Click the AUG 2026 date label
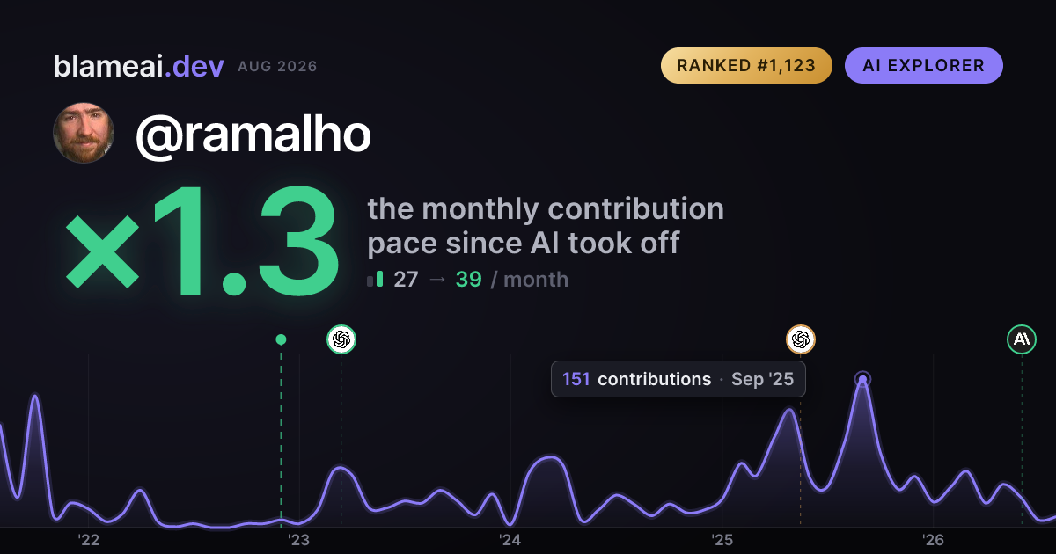The width and height of the screenshot is (1056, 554). [277, 67]
